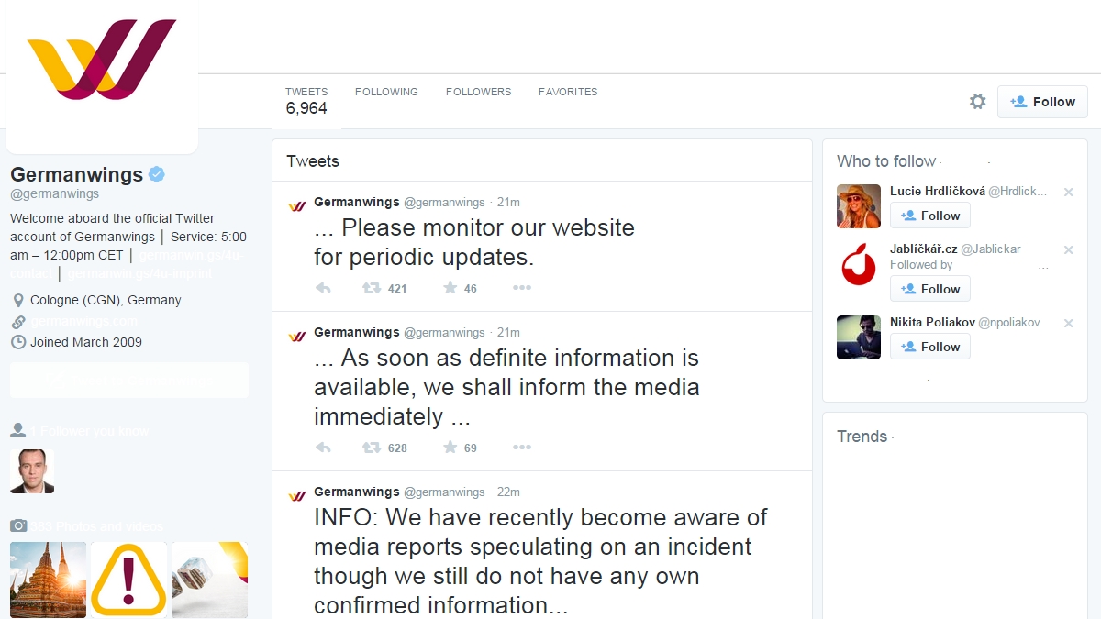Image resolution: width=1101 pixels, height=619 pixels.
Task: Follow Jablíčkář.cz
Action: [x=930, y=289]
